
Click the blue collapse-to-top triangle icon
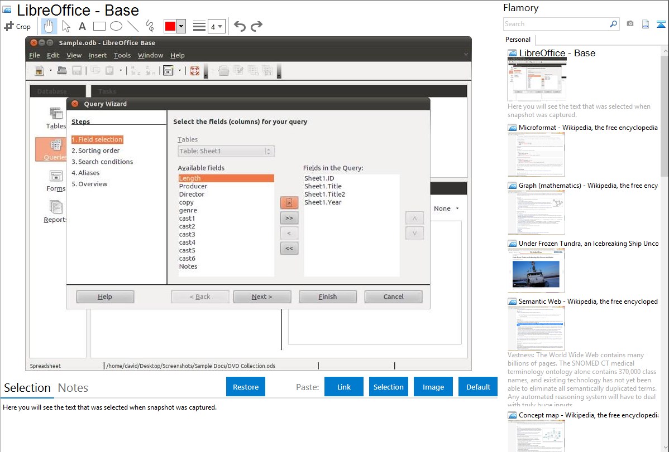tap(661, 24)
